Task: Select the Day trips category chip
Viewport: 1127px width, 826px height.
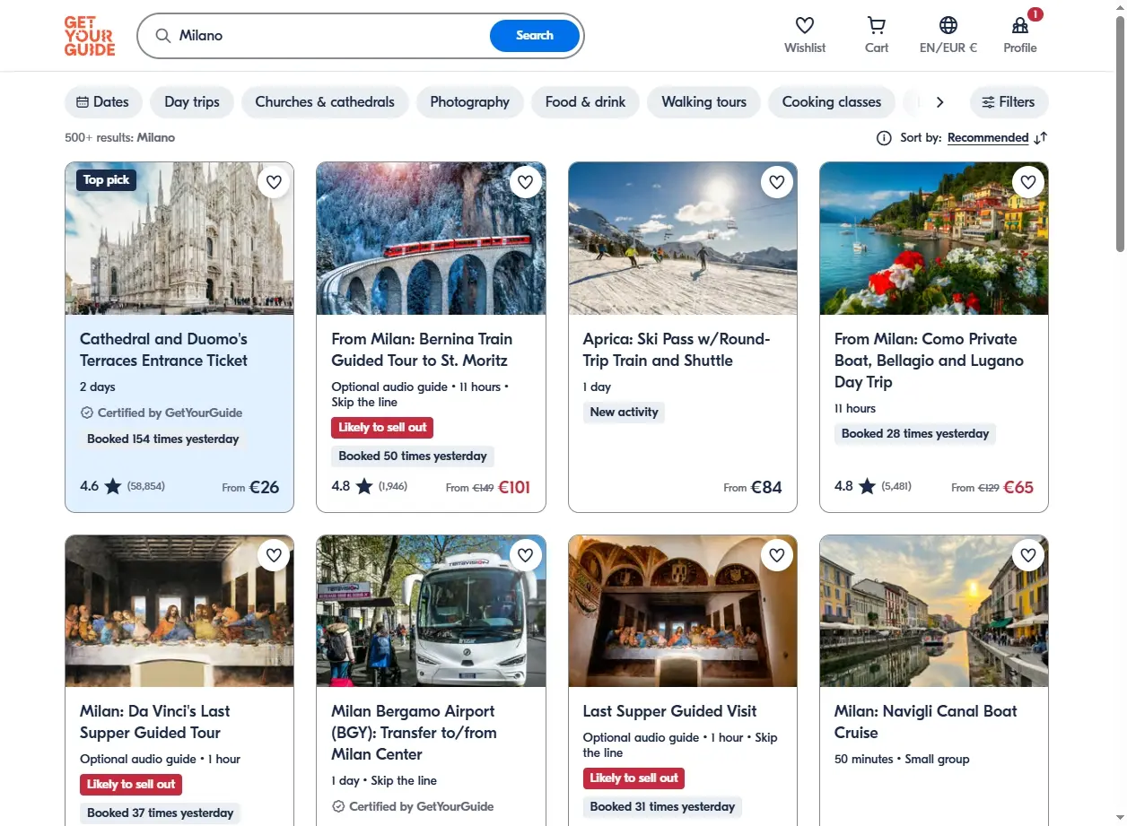Action: [192, 102]
